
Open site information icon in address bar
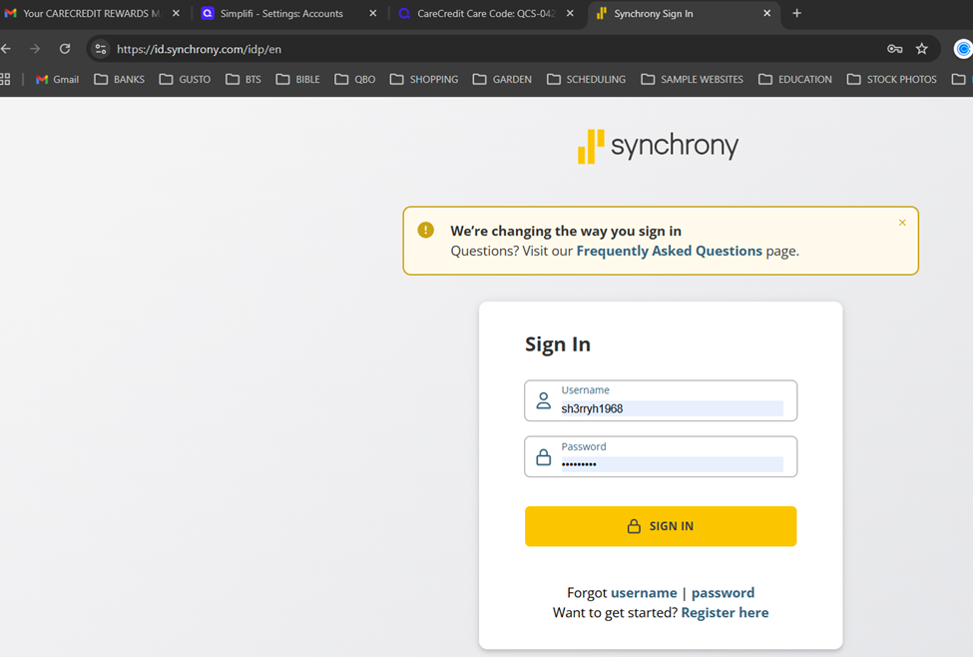101,49
